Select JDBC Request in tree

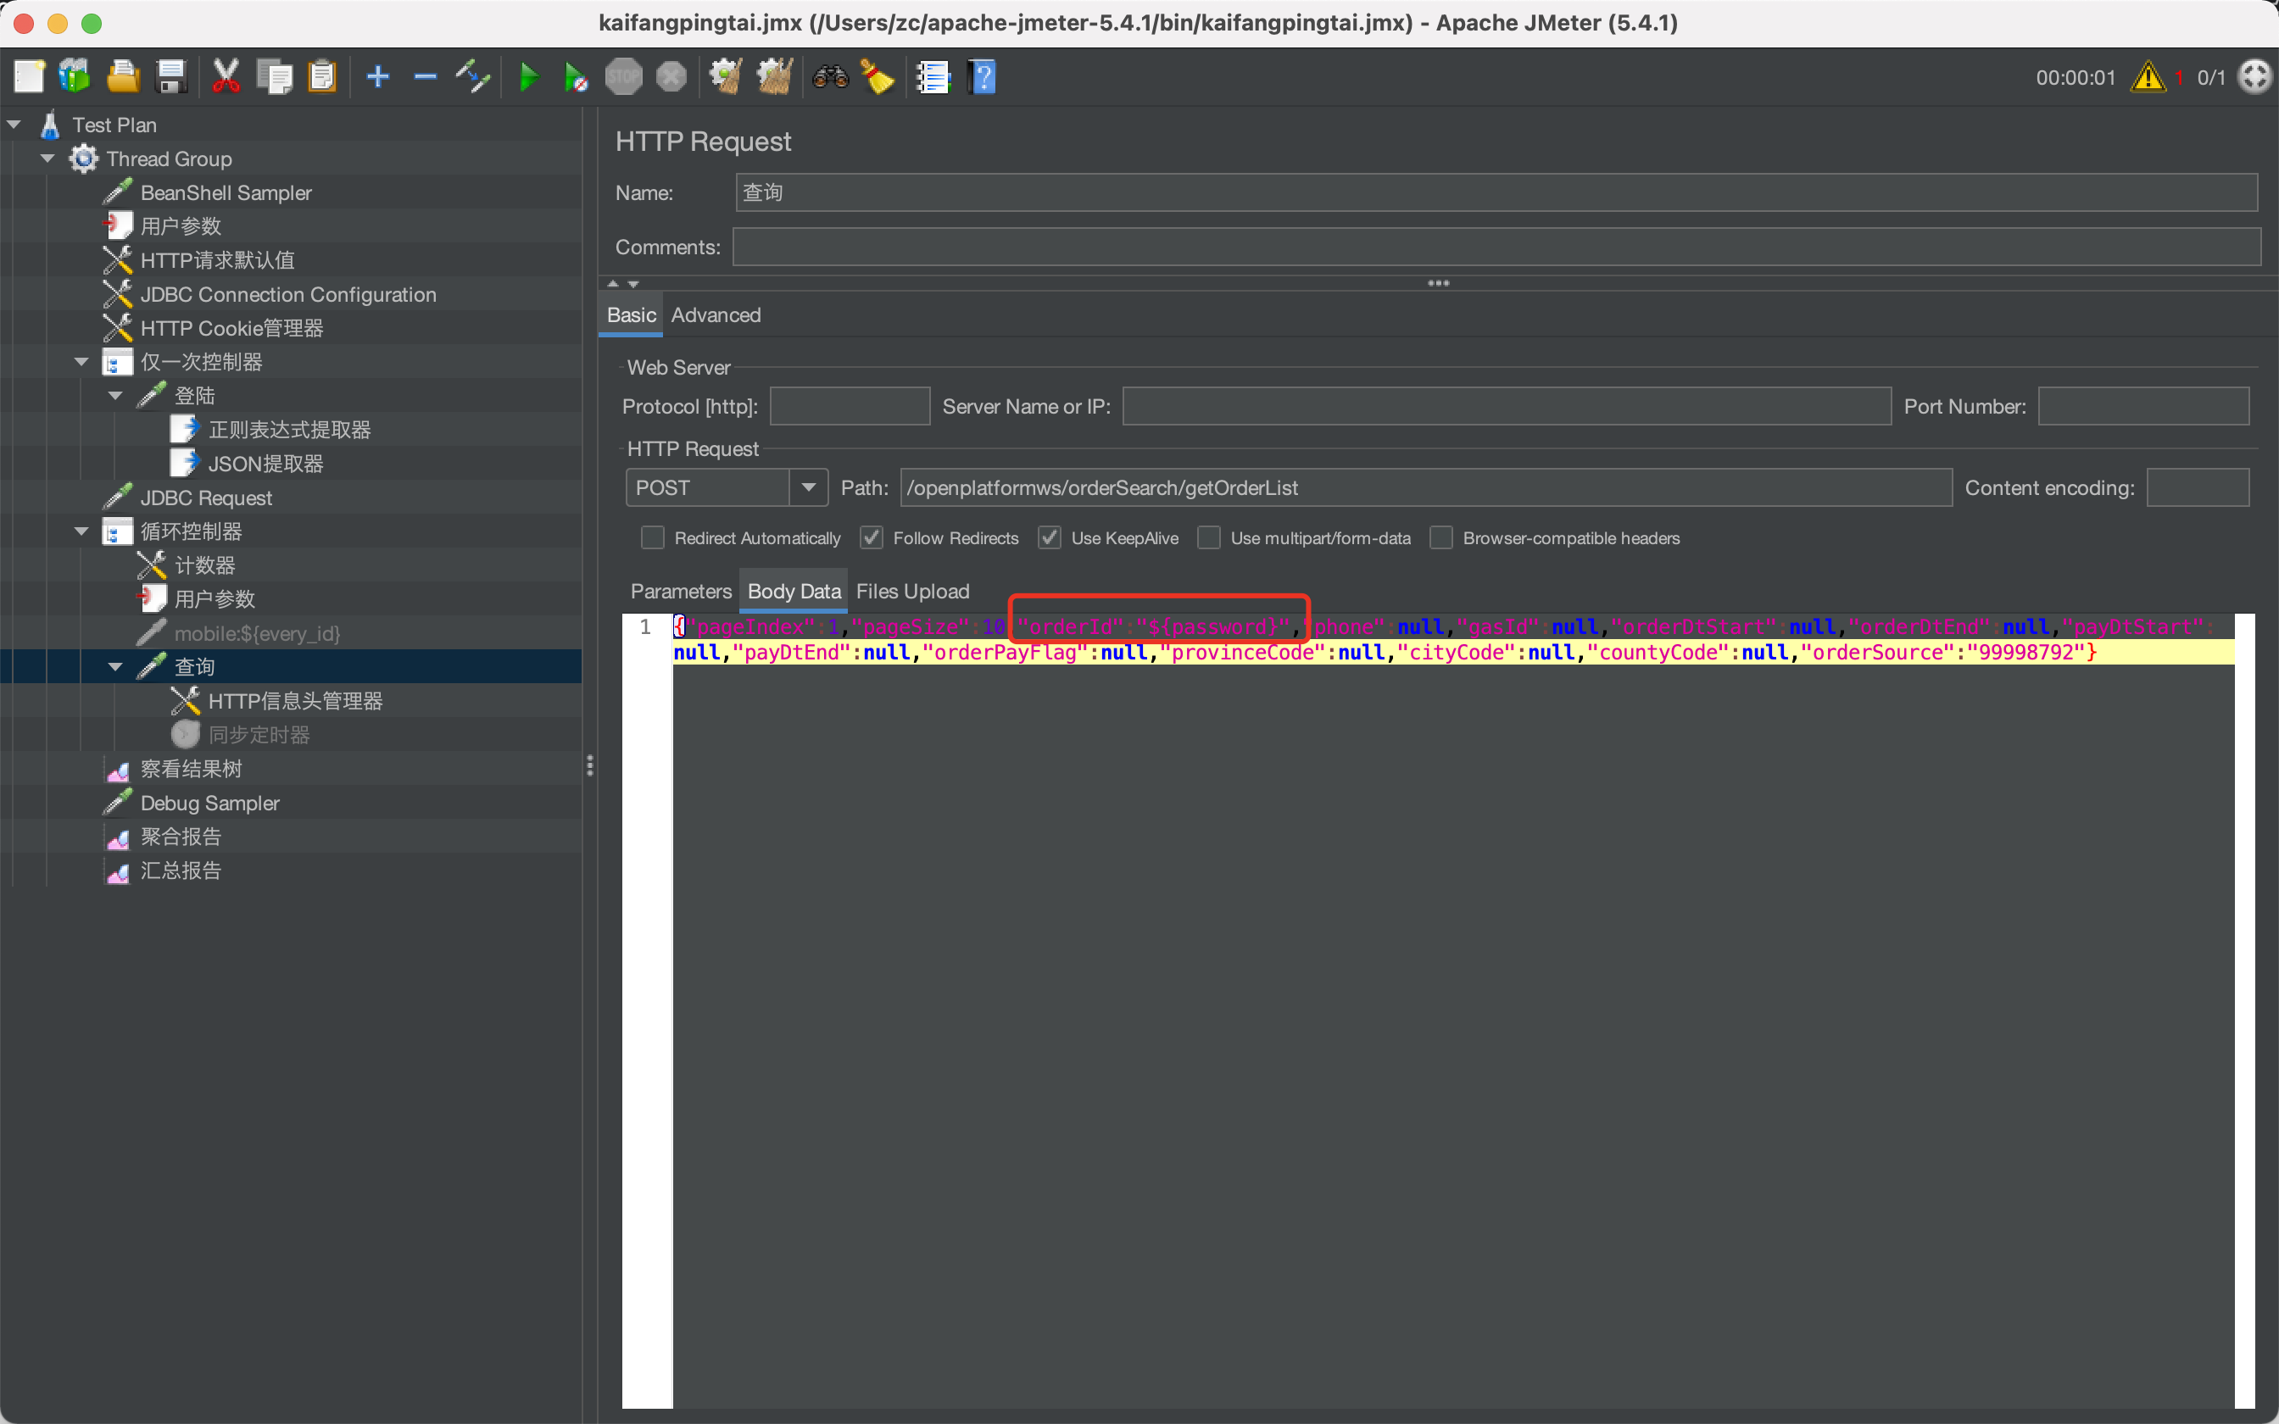pos(206,498)
